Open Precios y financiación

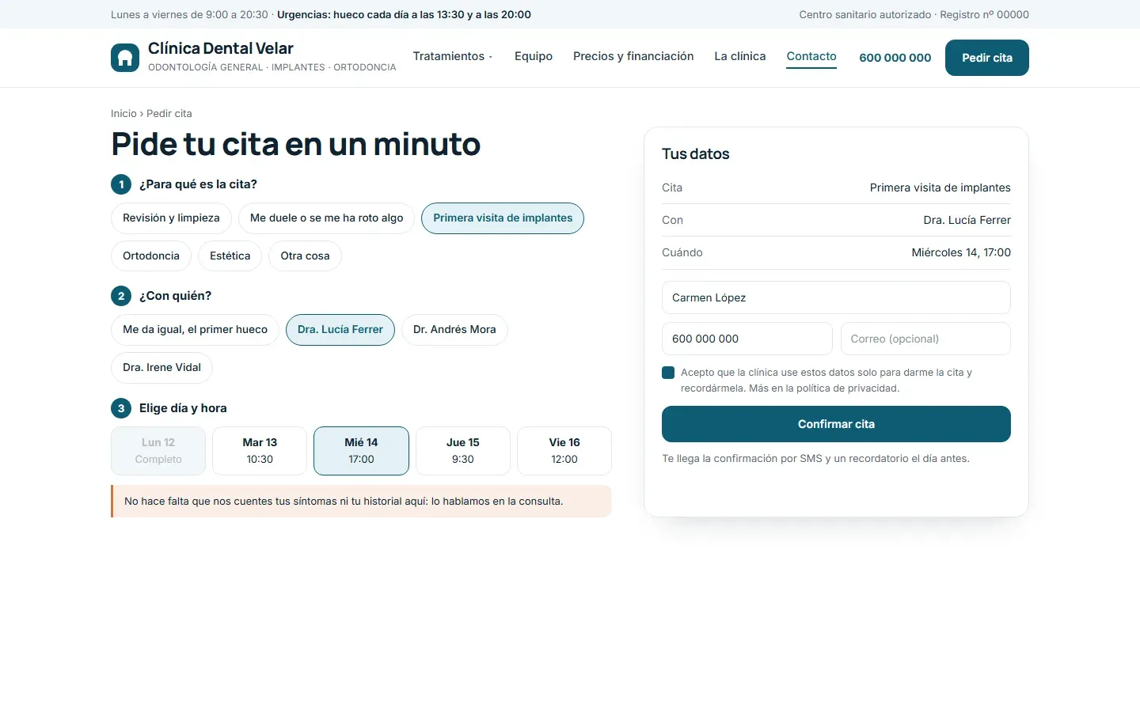point(633,56)
